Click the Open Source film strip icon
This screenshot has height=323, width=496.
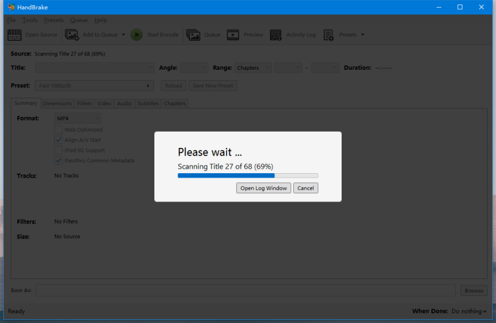coord(14,35)
